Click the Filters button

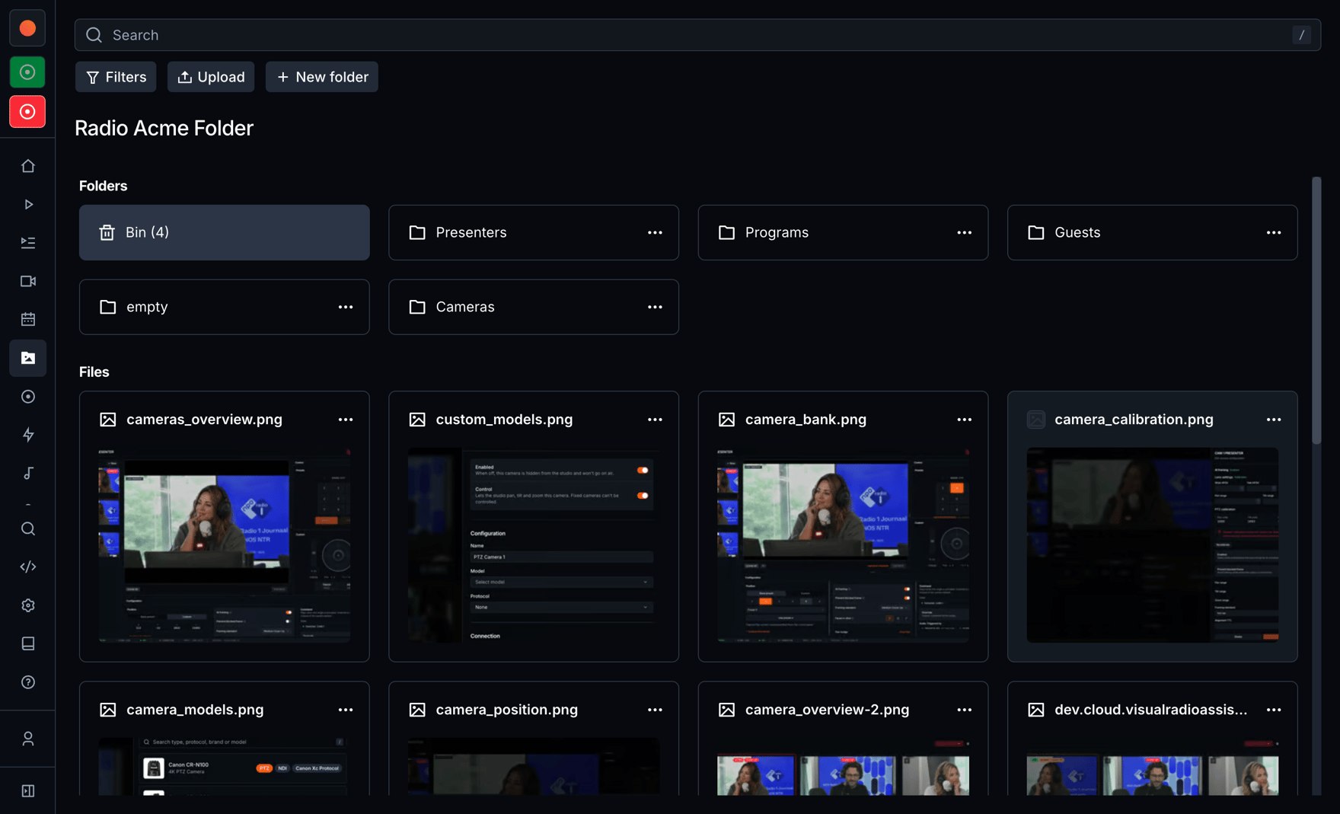tap(116, 77)
